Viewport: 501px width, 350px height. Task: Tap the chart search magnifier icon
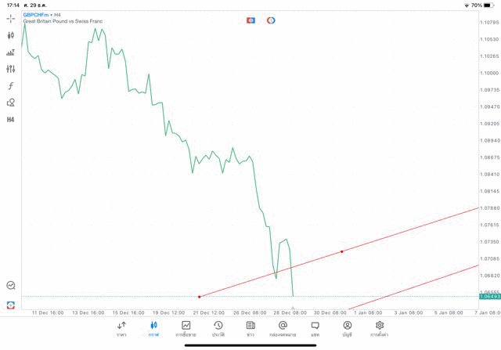coord(10,286)
